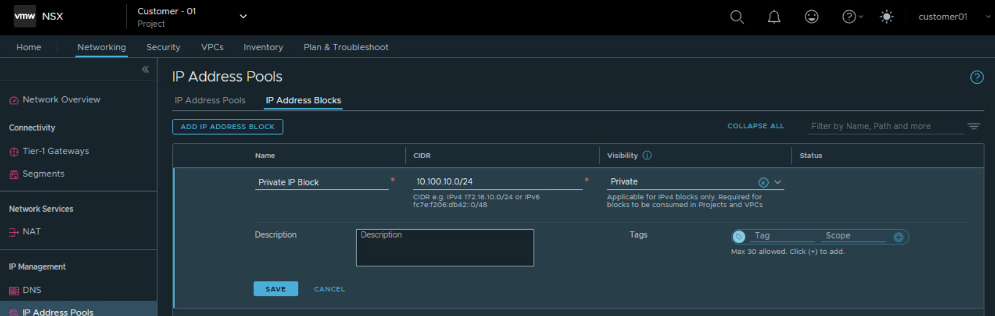The height and width of the screenshot is (316, 995).
Task: Click the filter lines icon
Action: click(x=974, y=127)
